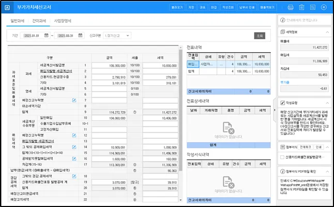This screenshot has width=334, height=207.
Task: Click the checklist form icon beside the trash icon
Action: [x=312, y=7]
